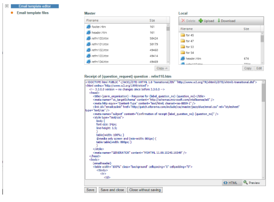Select 'for 53' folder name in Local

coord(190,47)
